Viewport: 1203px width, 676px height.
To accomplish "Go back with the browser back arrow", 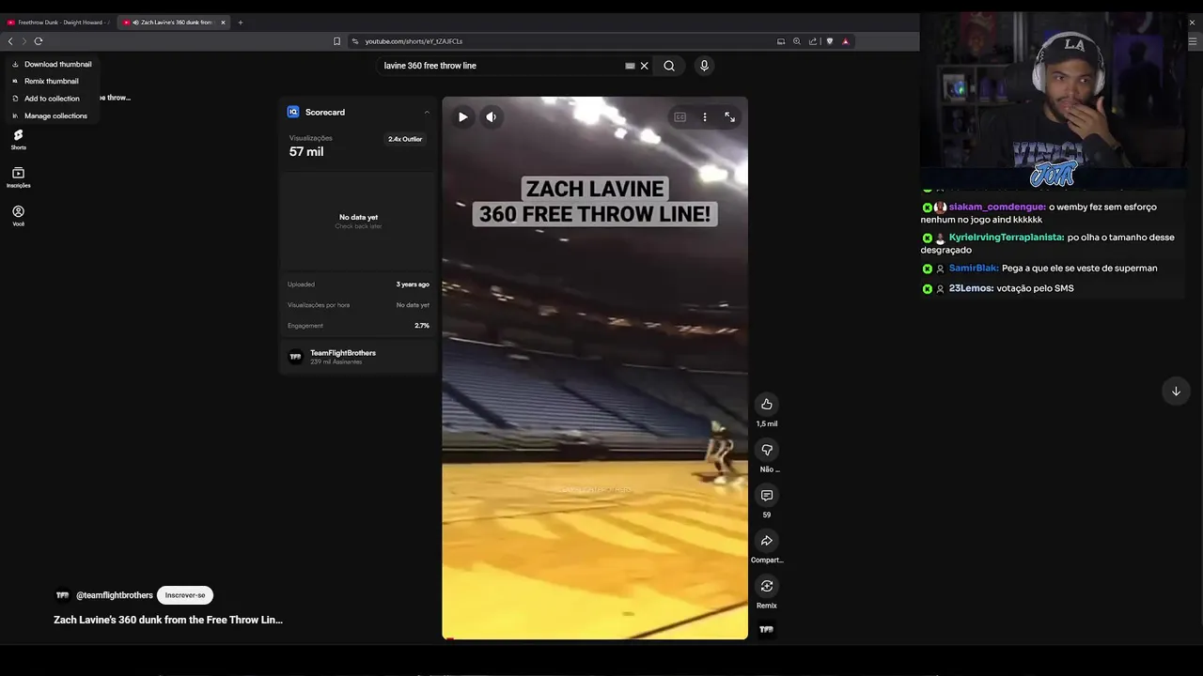I will [x=10, y=41].
